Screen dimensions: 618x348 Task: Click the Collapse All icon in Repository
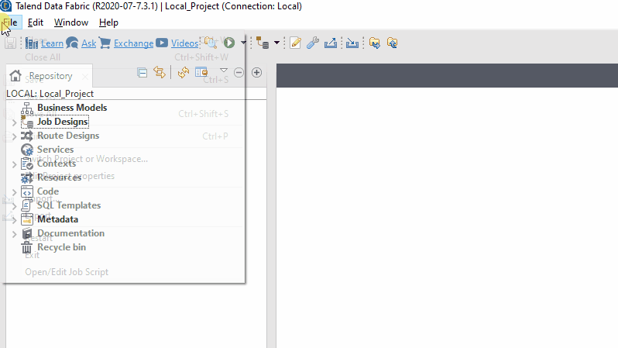142,72
